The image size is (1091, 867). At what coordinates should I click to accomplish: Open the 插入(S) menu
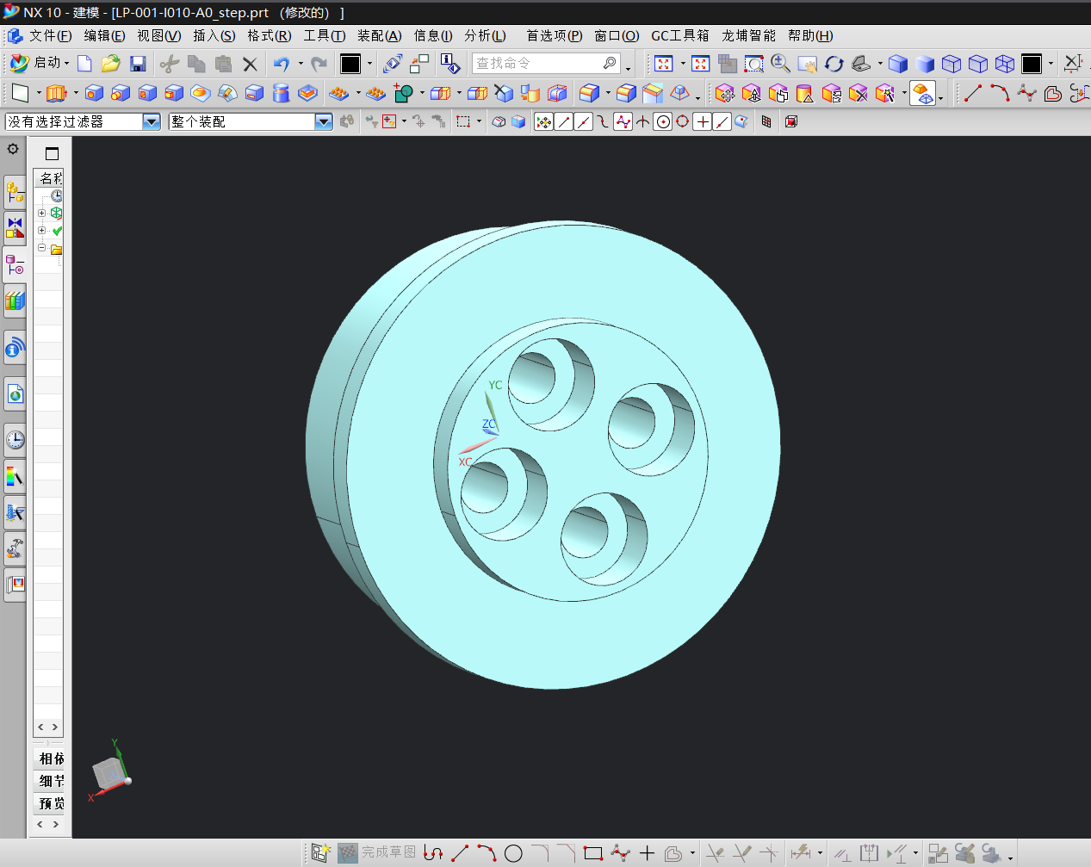coord(214,36)
